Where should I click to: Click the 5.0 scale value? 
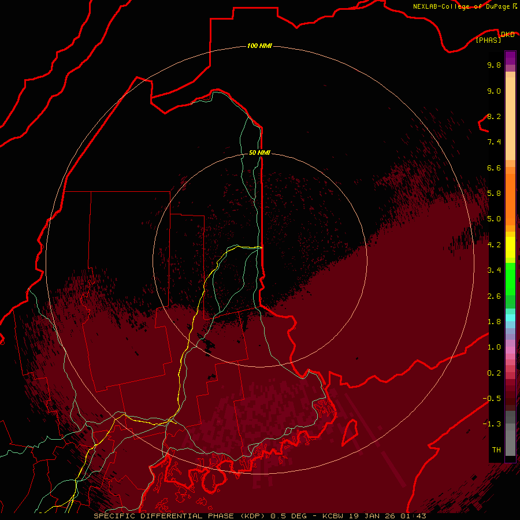(x=494, y=219)
